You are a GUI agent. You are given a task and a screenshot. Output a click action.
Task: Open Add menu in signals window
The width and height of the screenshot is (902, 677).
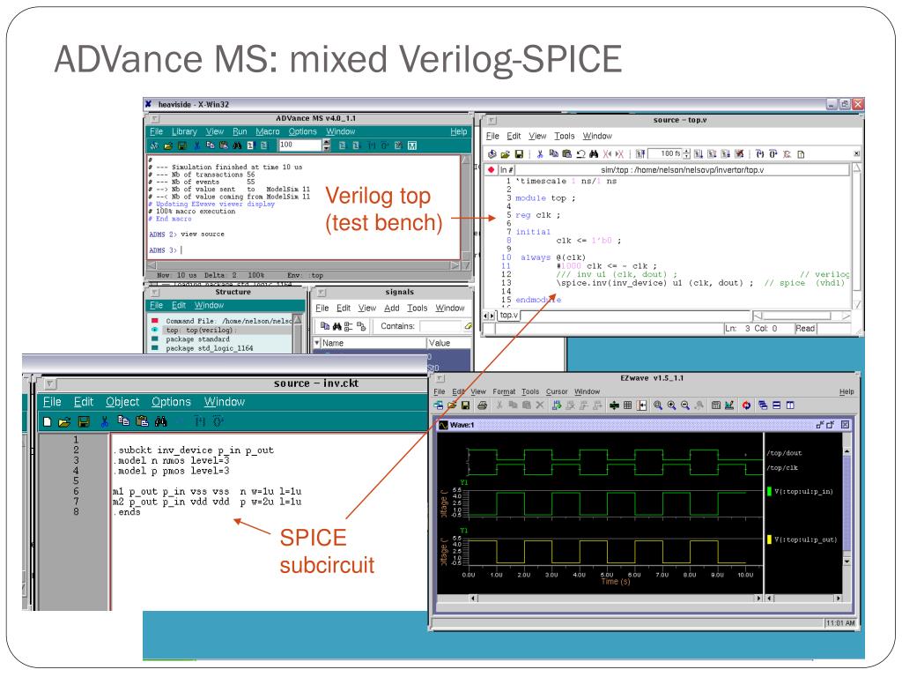click(392, 308)
